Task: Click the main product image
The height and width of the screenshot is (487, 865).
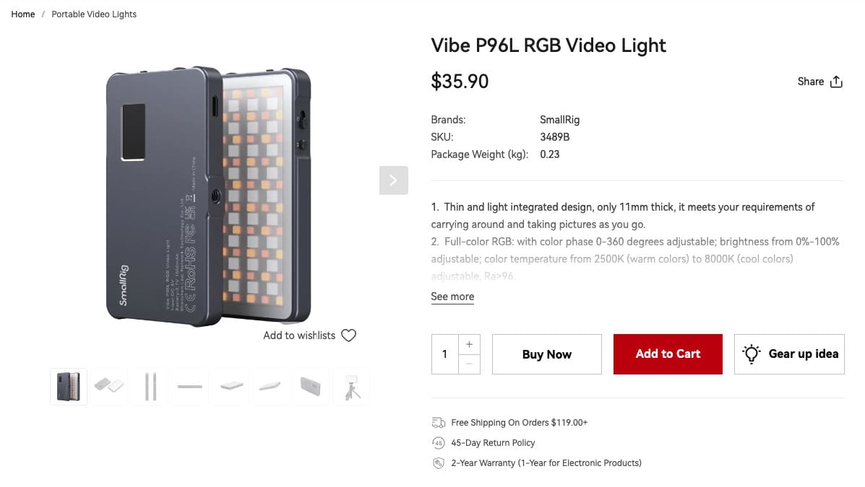Action: click(x=208, y=195)
